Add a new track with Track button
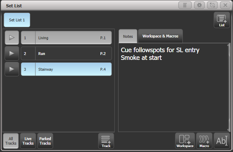 click(106, 141)
